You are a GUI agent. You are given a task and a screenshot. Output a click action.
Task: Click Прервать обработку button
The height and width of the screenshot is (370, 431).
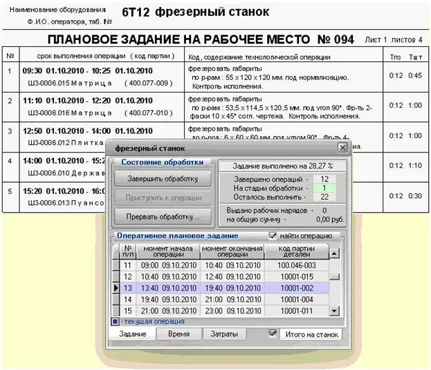tap(163, 217)
